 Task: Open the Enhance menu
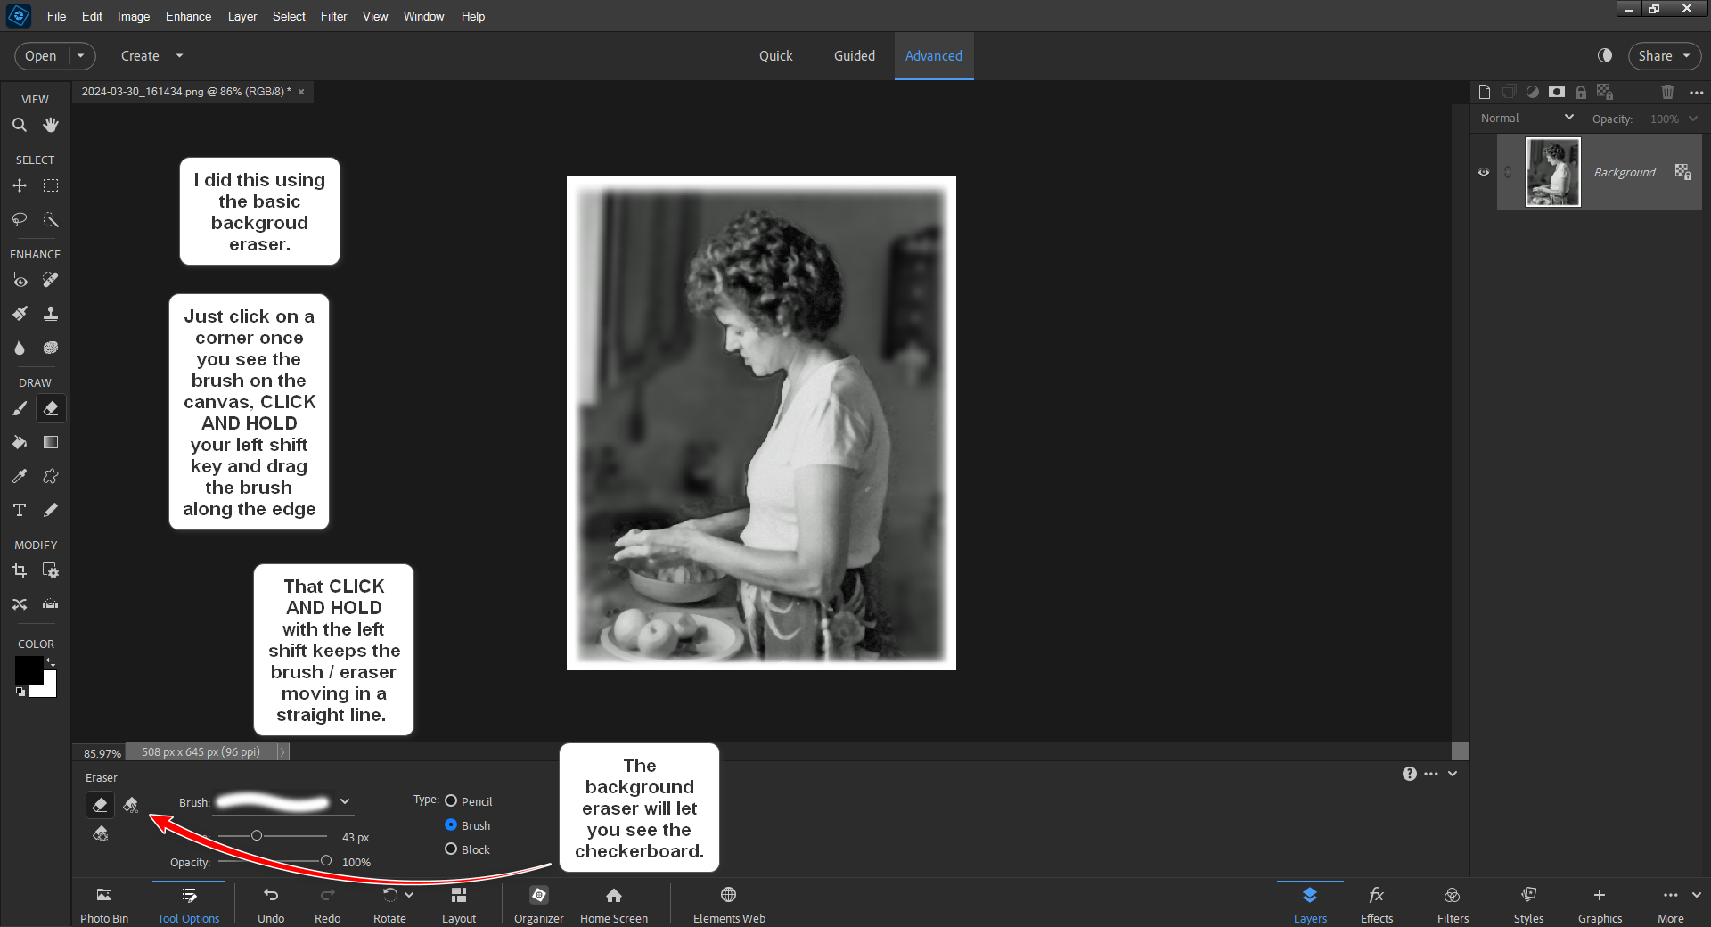(187, 16)
